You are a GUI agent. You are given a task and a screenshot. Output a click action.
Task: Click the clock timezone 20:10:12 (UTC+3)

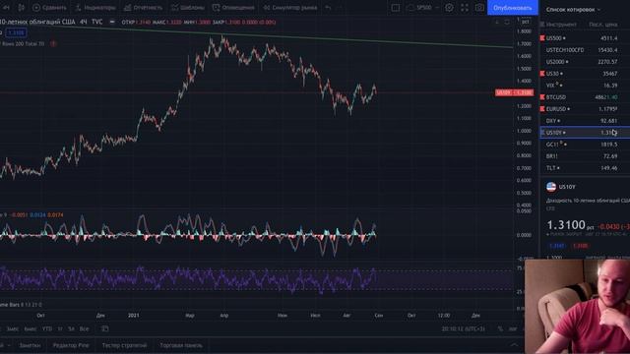point(463,328)
